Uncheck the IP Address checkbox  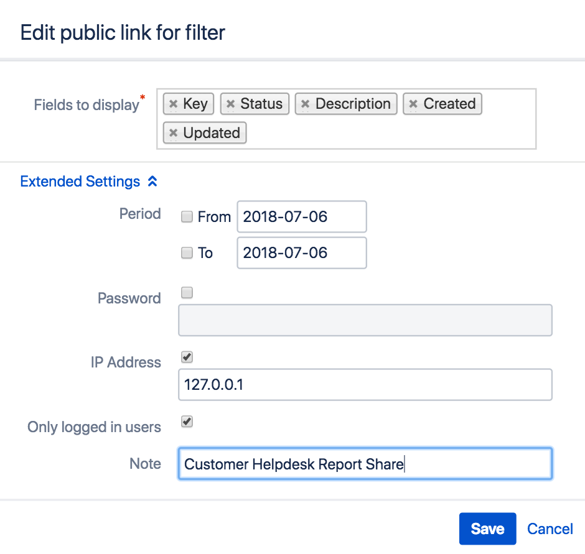(x=187, y=357)
